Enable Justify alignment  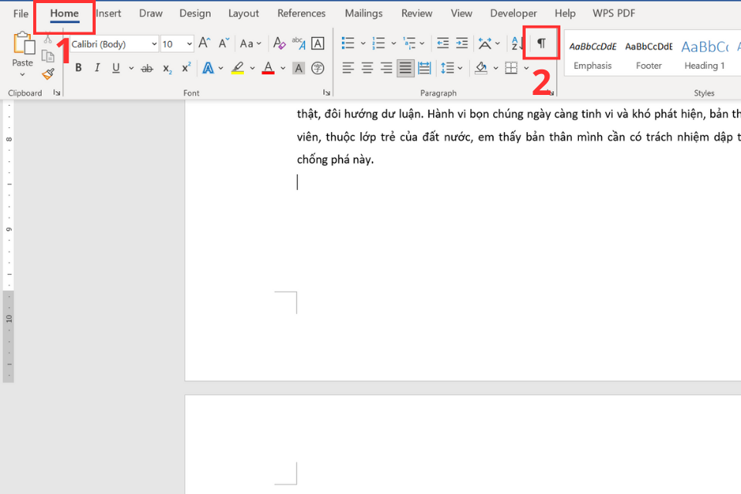(404, 68)
